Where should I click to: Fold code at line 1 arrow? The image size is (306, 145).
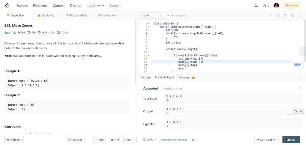(149, 24)
